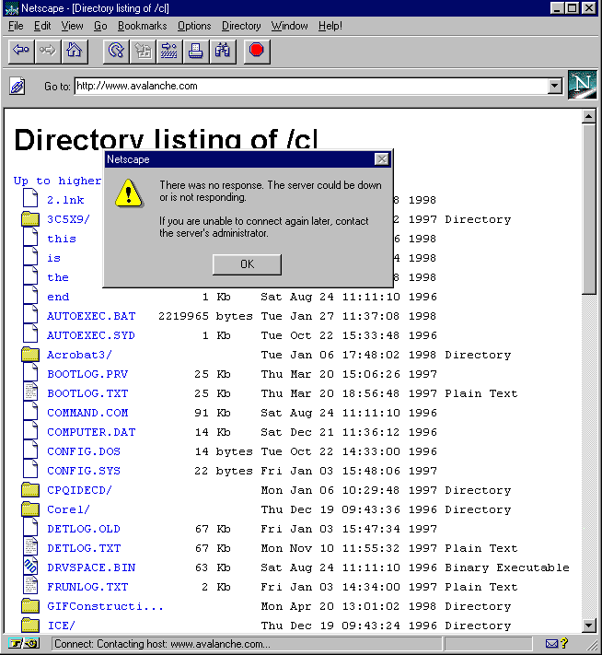Click the Netscape window control menu icon
Screen dimensions: 602x655
coord(12,8)
